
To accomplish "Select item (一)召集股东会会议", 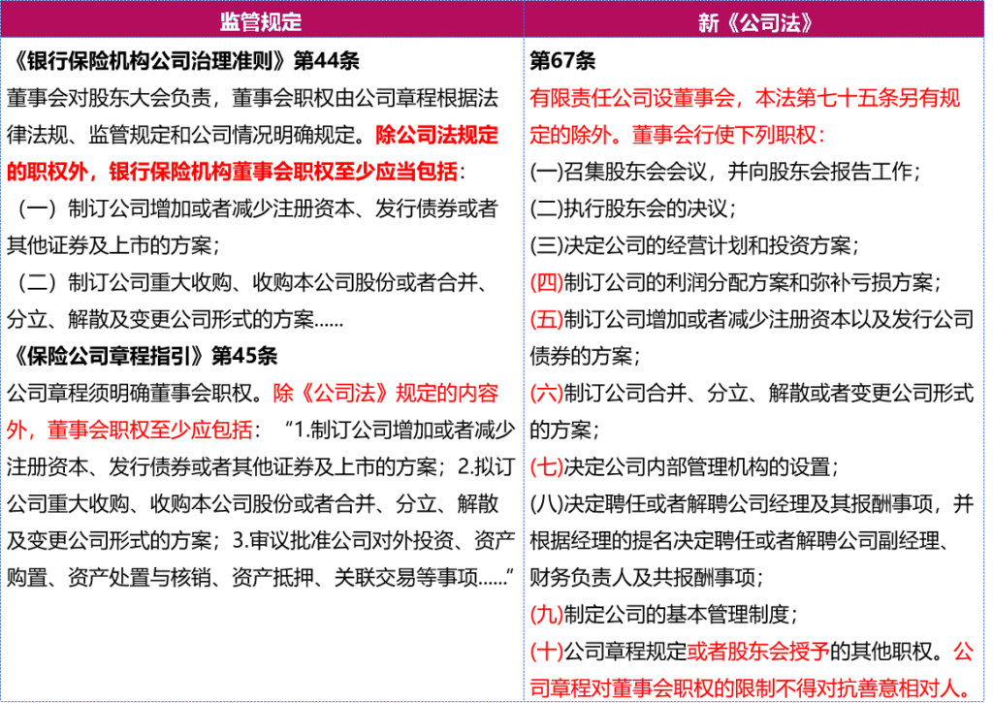I will tap(724, 172).
